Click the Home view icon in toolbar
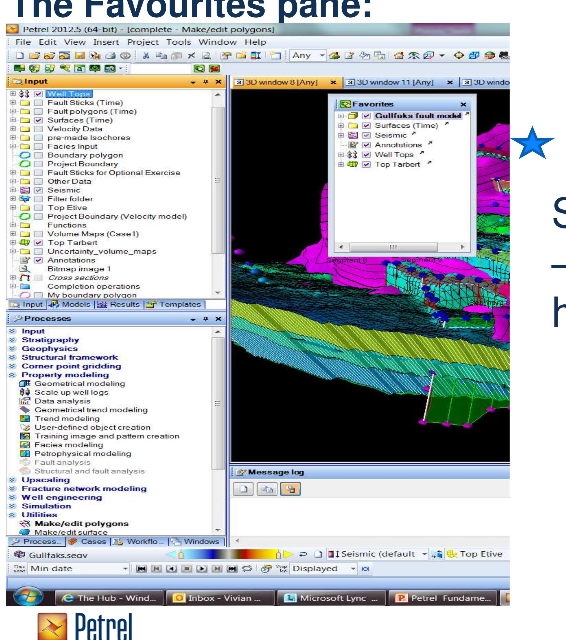This screenshot has height=640, width=566. (398, 56)
